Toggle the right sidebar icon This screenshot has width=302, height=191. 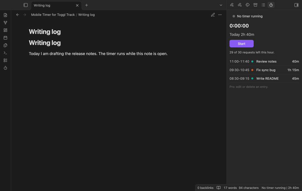296,5
